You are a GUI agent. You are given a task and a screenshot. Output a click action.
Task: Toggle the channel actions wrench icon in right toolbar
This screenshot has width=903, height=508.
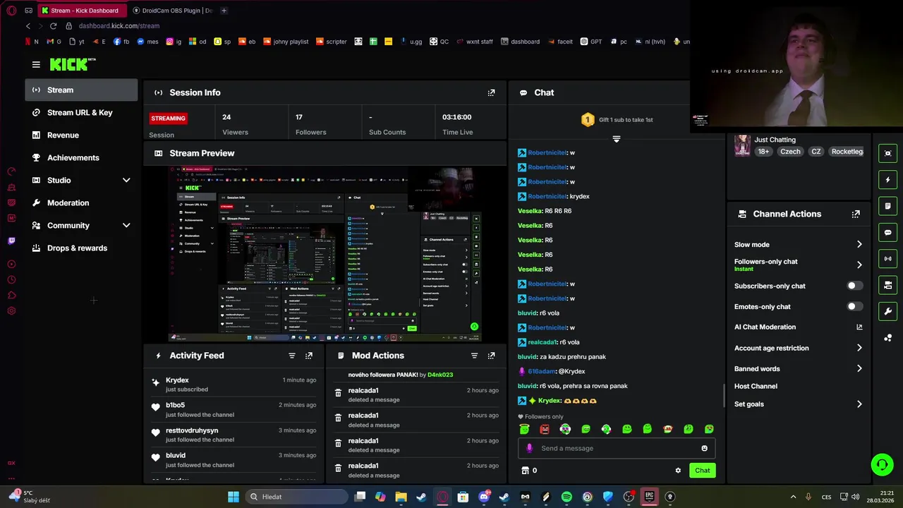(888, 311)
